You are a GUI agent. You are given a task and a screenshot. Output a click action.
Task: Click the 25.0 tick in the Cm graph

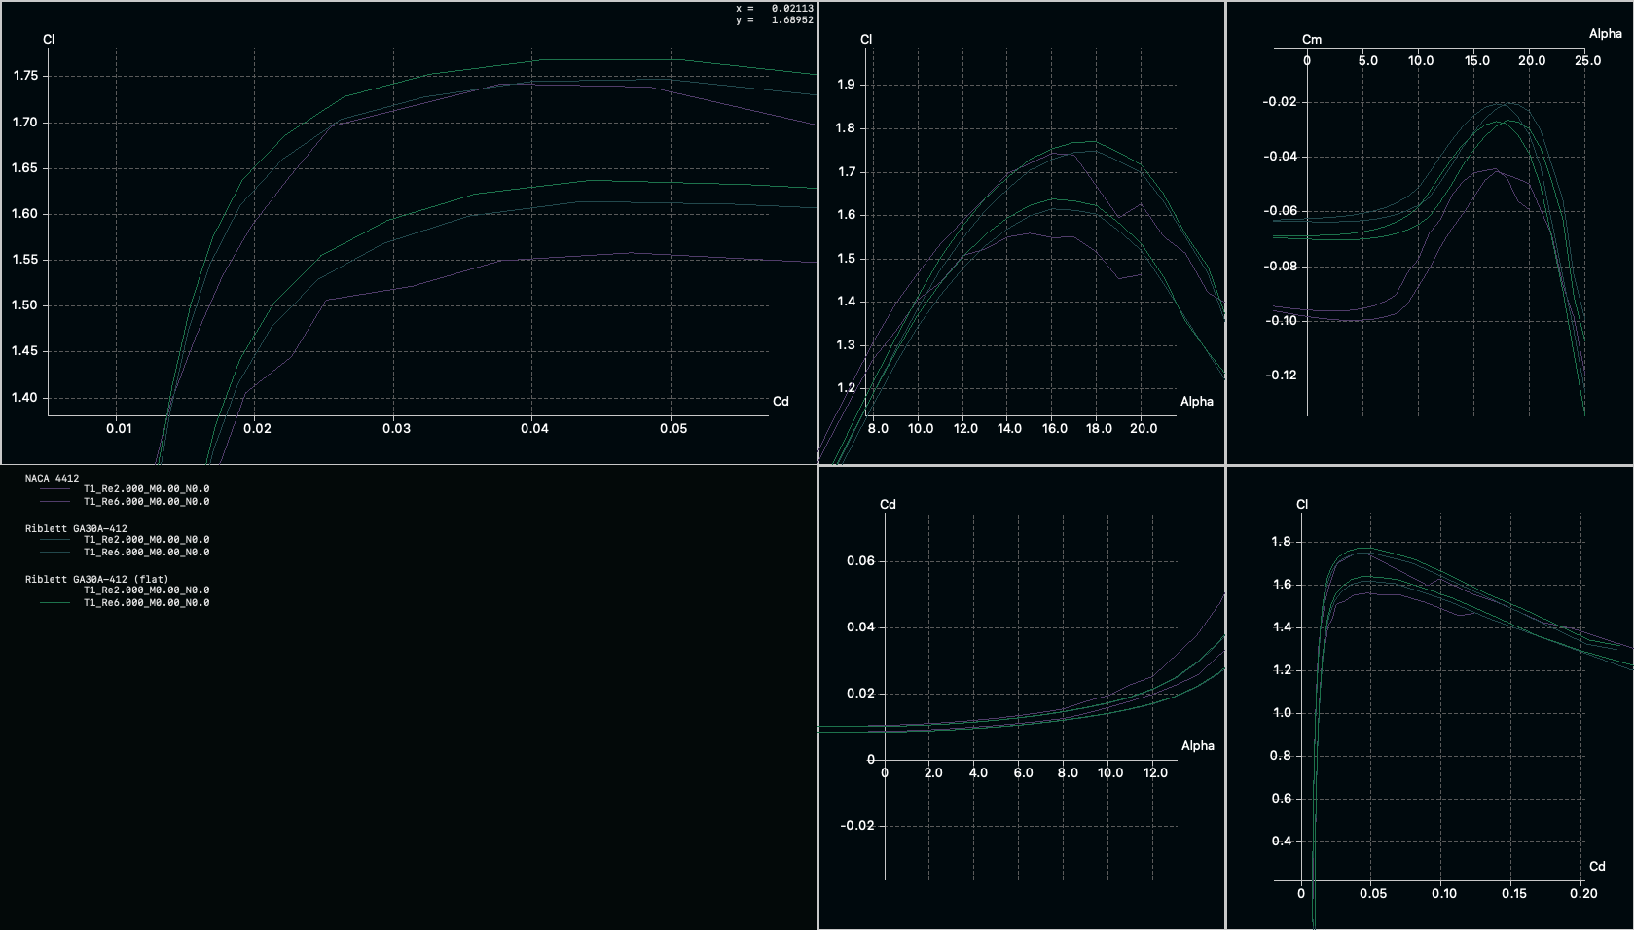[1587, 61]
